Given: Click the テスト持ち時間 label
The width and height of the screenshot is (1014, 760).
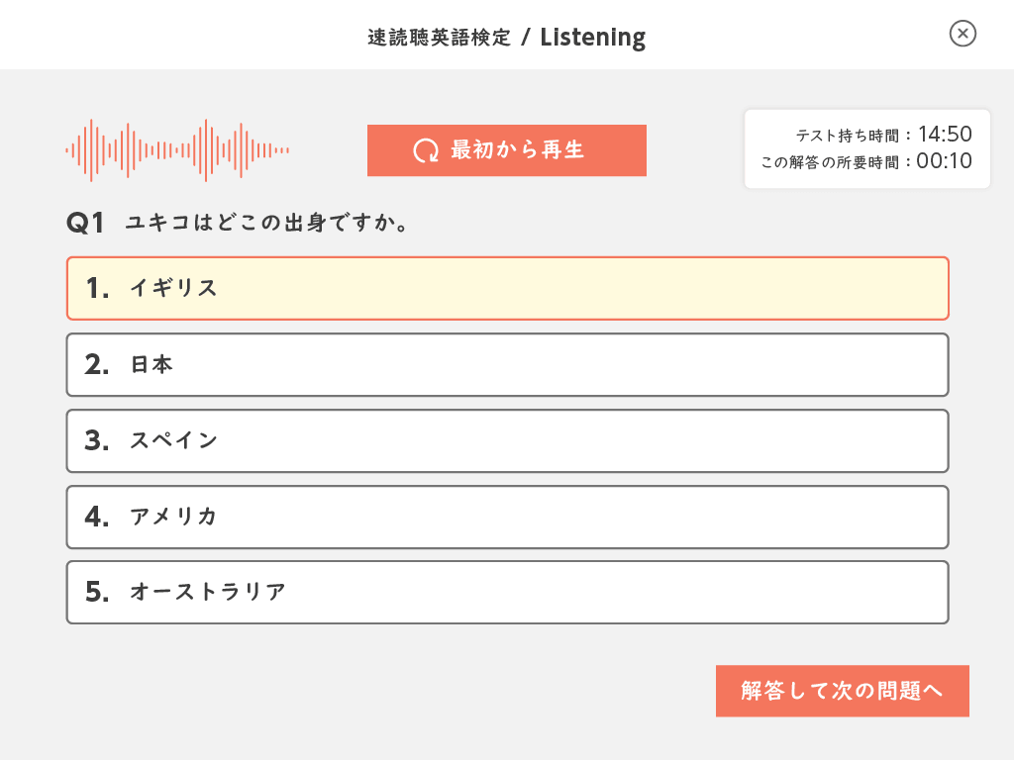Looking at the screenshot, I should 848,136.
